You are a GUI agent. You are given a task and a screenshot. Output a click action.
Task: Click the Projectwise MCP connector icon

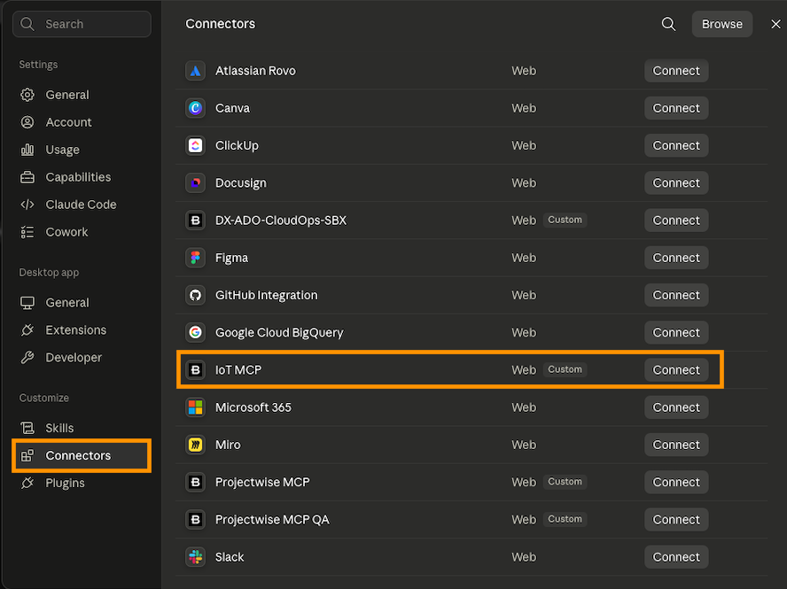click(195, 482)
